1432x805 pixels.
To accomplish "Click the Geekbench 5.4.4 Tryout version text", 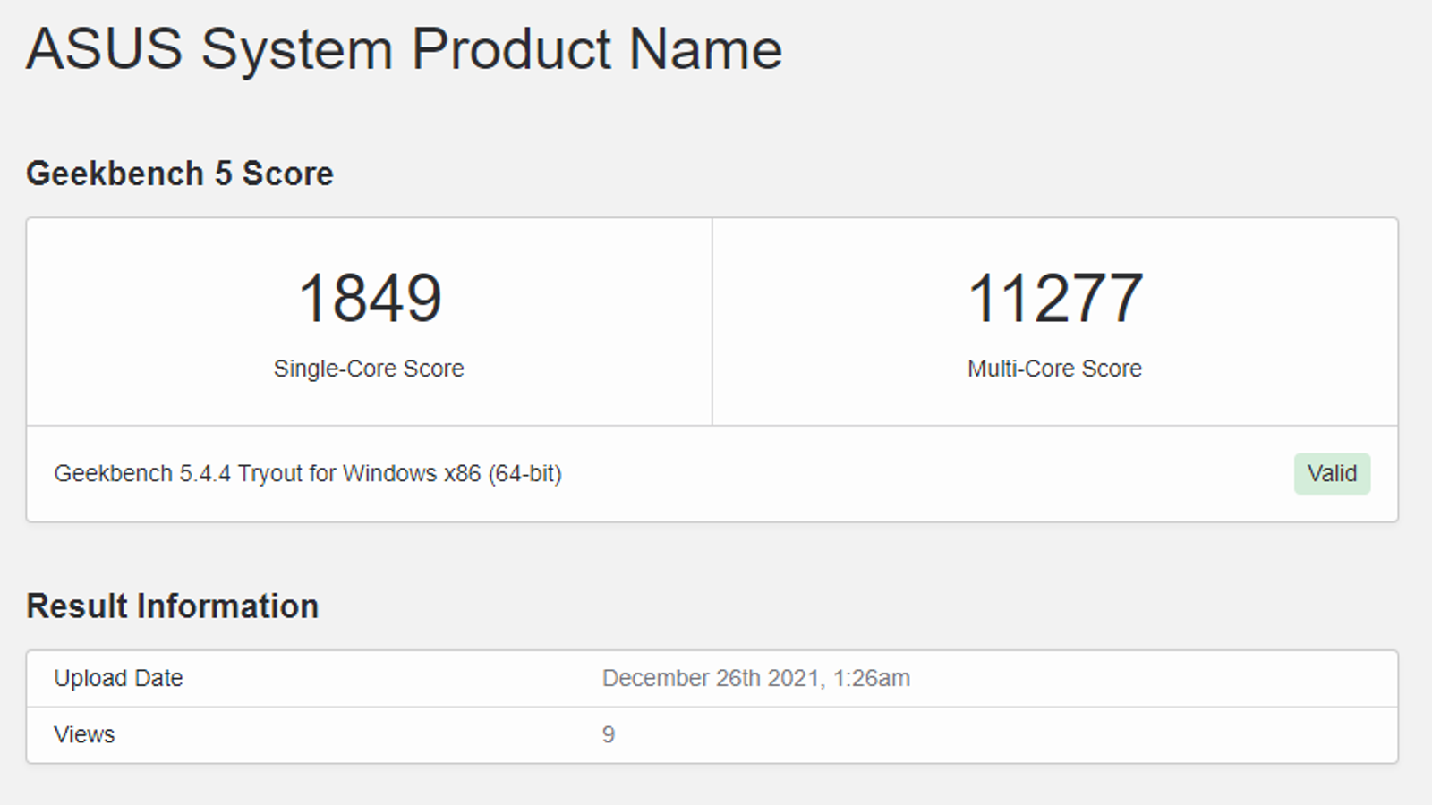I will (x=307, y=473).
